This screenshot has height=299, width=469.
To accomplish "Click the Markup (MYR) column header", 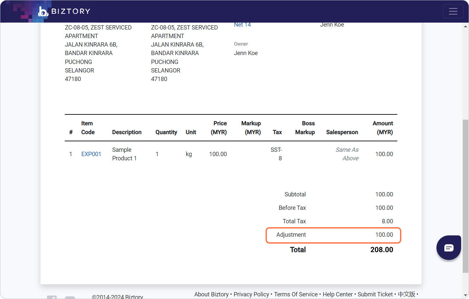I will point(251,128).
